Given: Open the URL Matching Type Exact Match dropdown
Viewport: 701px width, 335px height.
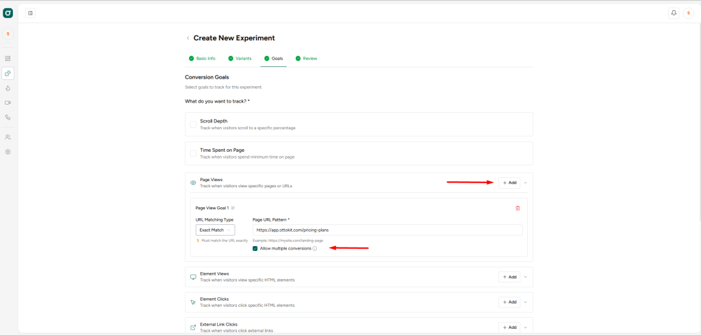Looking at the screenshot, I should tap(215, 230).
